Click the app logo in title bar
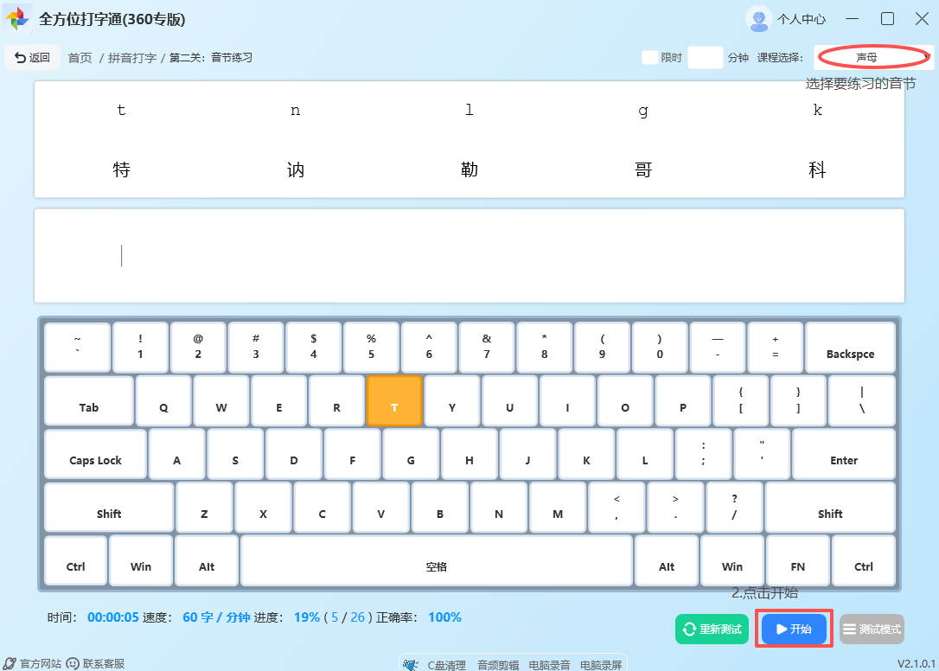The width and height of the screenshot is (939, 671). (x=18, y=19)
